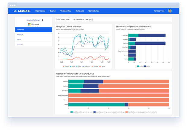Click the One Drive bar in usage chart
187x130 pixels.
pyautogui.click(x=119, y=86)
